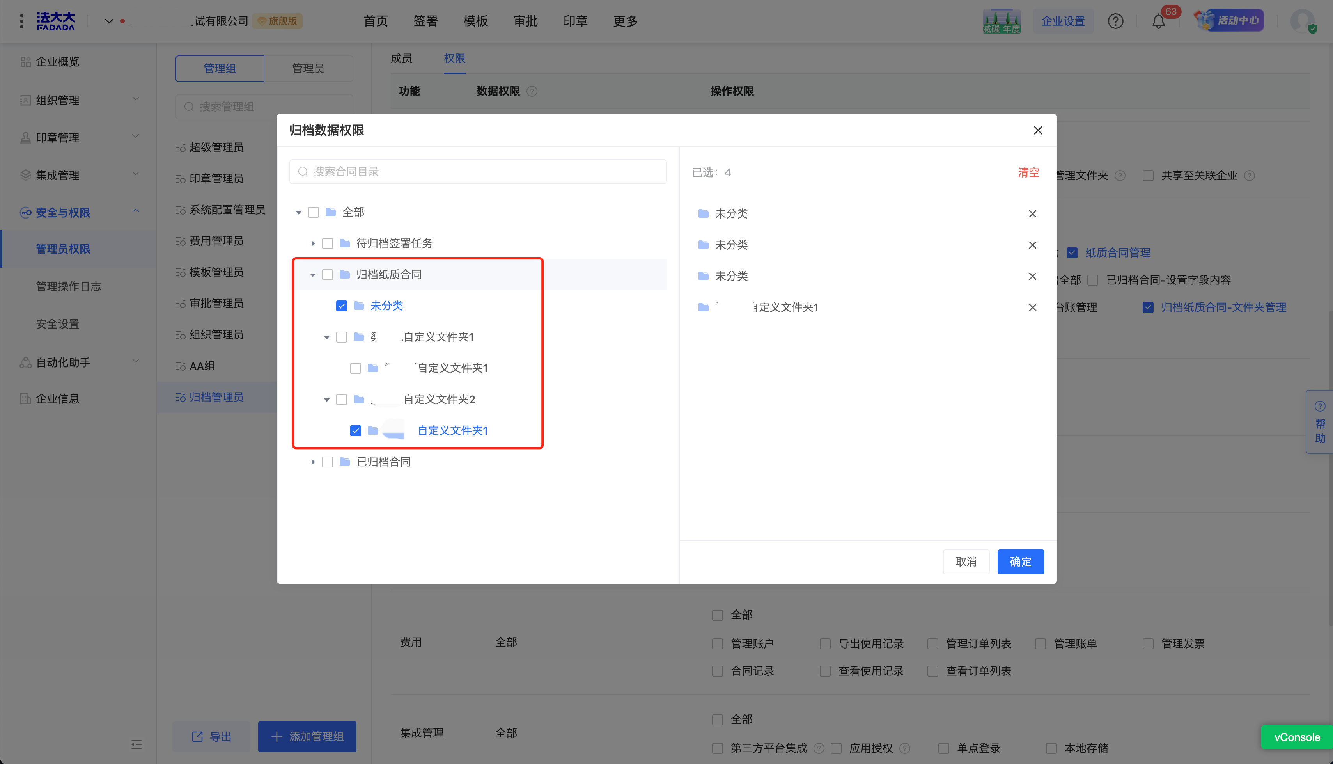Click the 搜索合同目录 search field
1333x764 pixels.
(x=478, y=172)
